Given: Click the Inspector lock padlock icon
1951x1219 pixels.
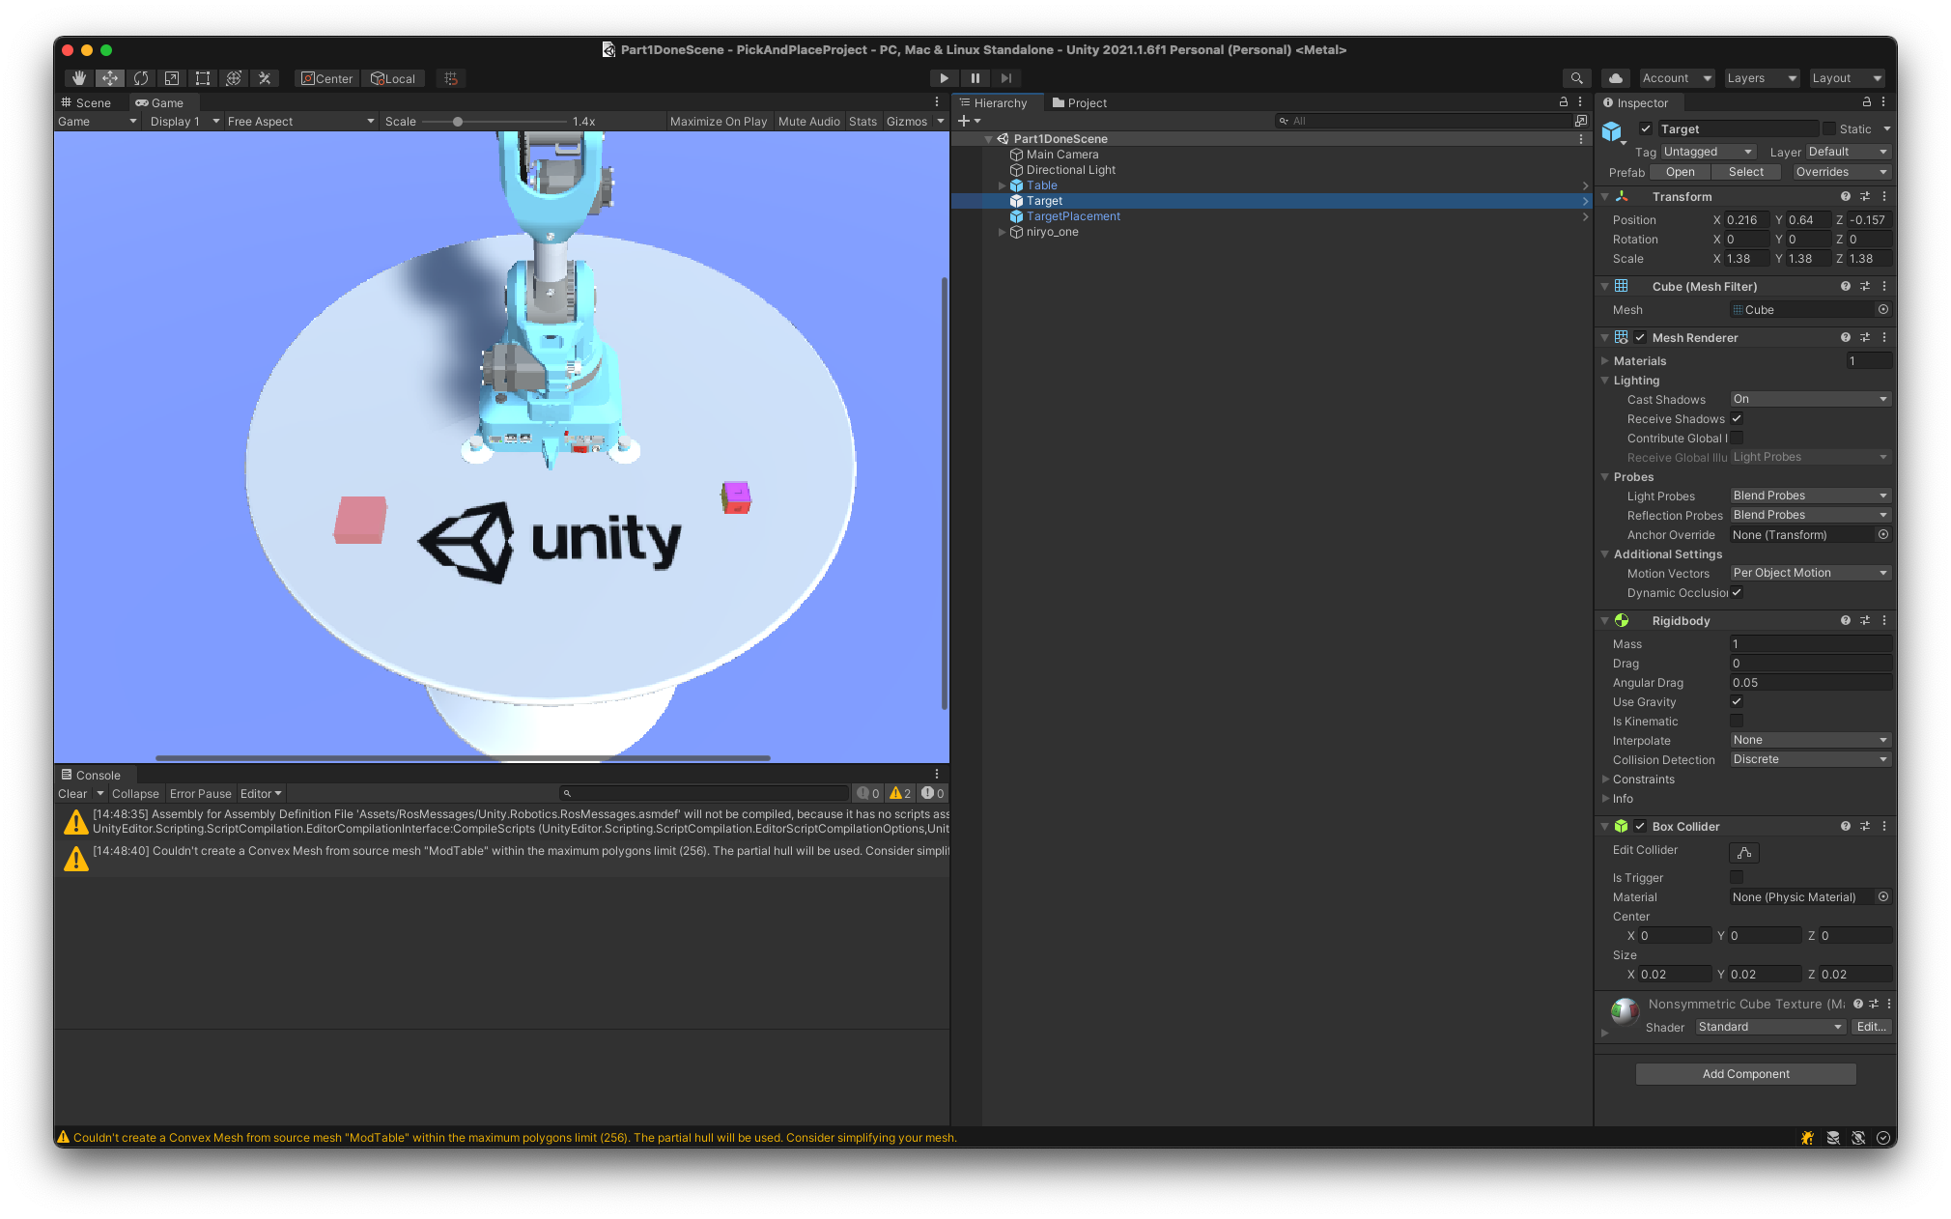Looking at the screenshot, I should point(1866,102).
